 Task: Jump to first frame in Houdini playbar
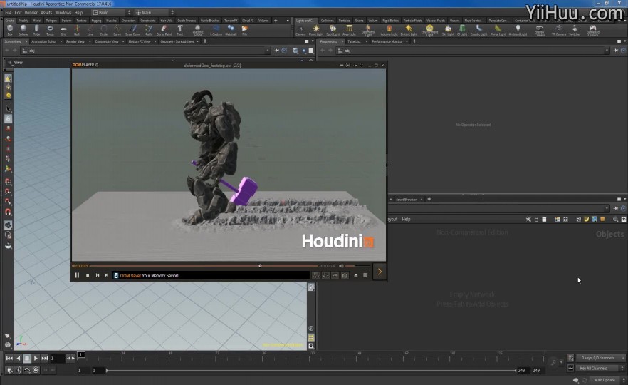9,358
